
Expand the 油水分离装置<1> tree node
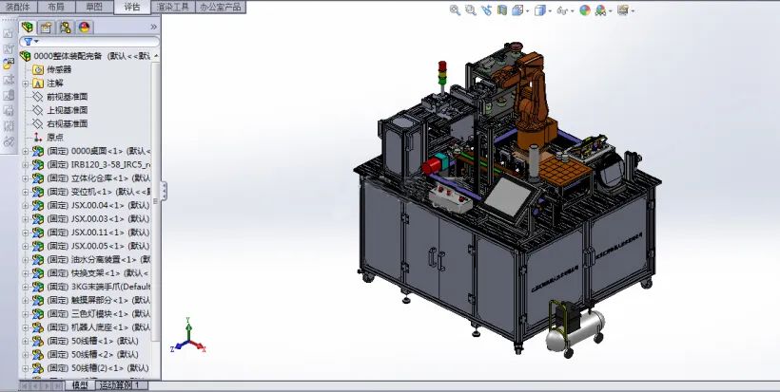26,259
